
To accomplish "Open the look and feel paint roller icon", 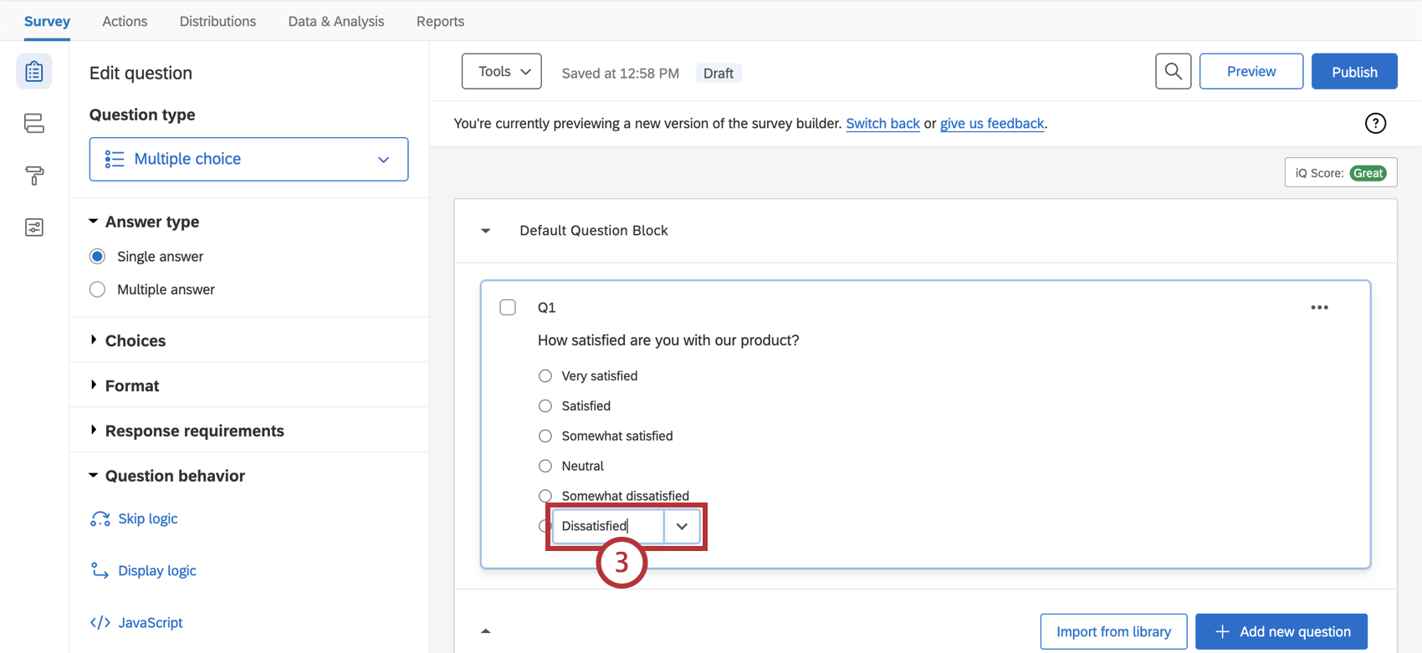I will [x=34, y=176].
